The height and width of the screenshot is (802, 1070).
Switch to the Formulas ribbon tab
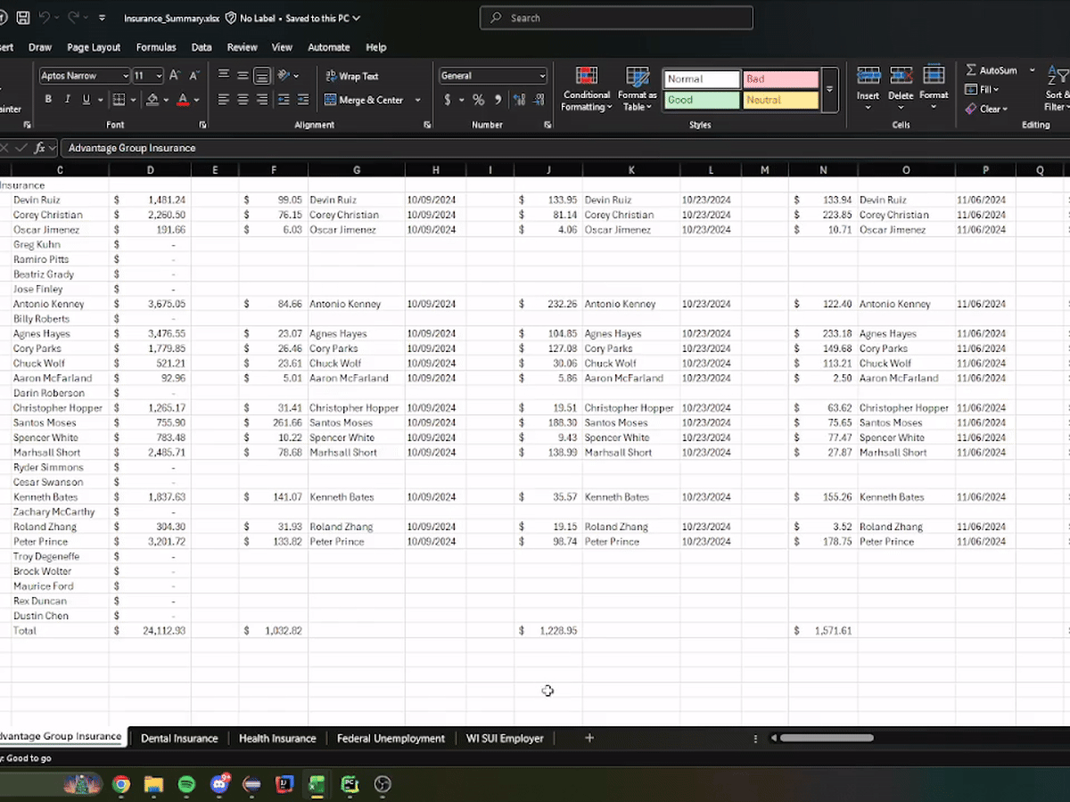point(156,47)
